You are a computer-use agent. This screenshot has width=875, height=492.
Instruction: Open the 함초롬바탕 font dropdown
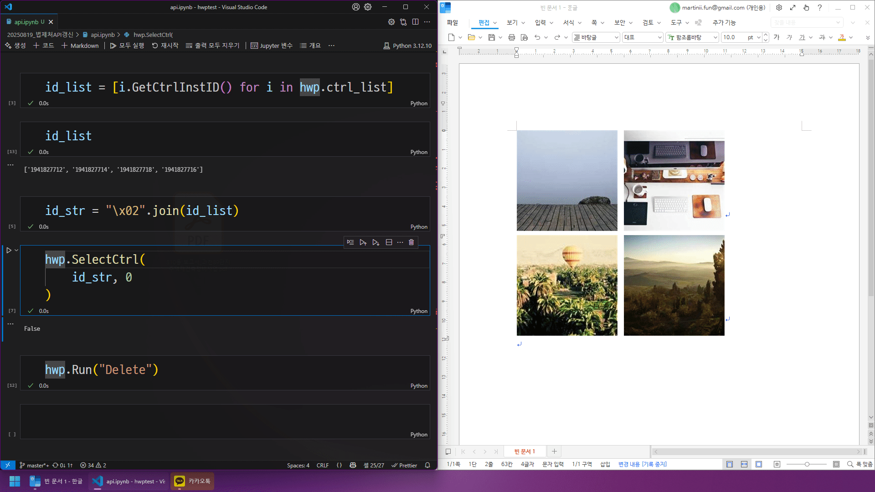pos(715,37)
